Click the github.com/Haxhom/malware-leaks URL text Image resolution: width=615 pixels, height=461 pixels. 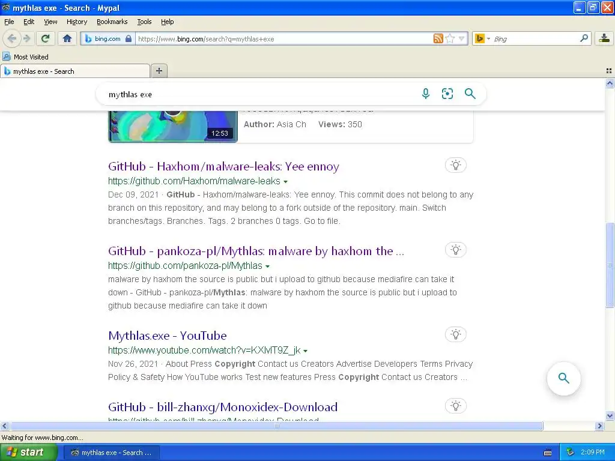pyautogui.click(x=194, y=181)
